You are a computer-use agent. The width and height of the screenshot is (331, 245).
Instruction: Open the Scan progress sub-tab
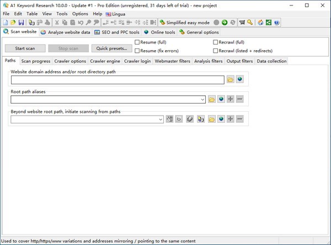click(x=36, y=61)
